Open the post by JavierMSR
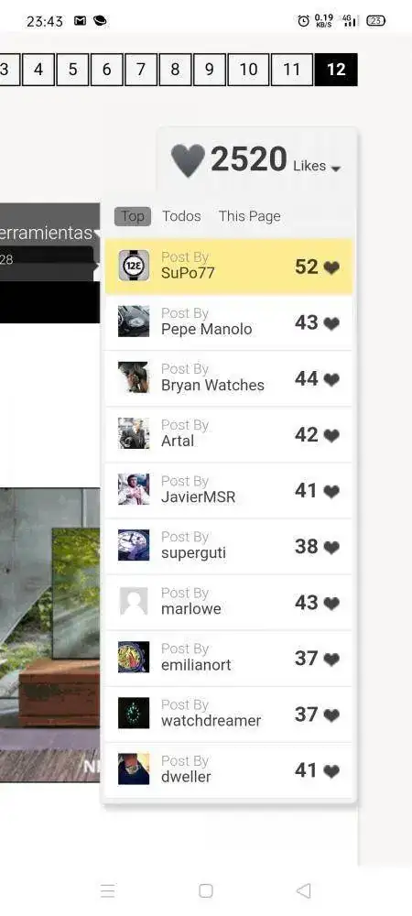Image resolution: width=412 pixels, height=916 pixels. pyautogui.click(x=229, y=490)
